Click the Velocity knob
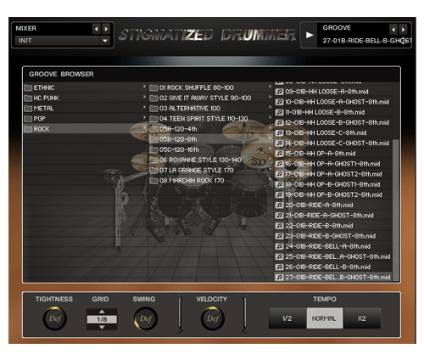 213,318
